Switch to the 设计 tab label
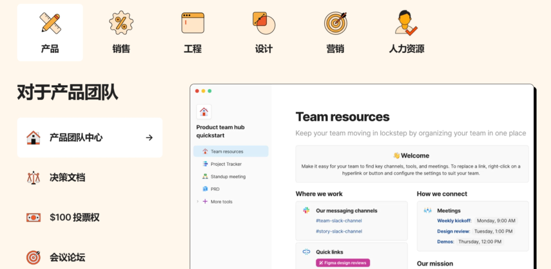The image size is (551, 269). tap(264, 49)
